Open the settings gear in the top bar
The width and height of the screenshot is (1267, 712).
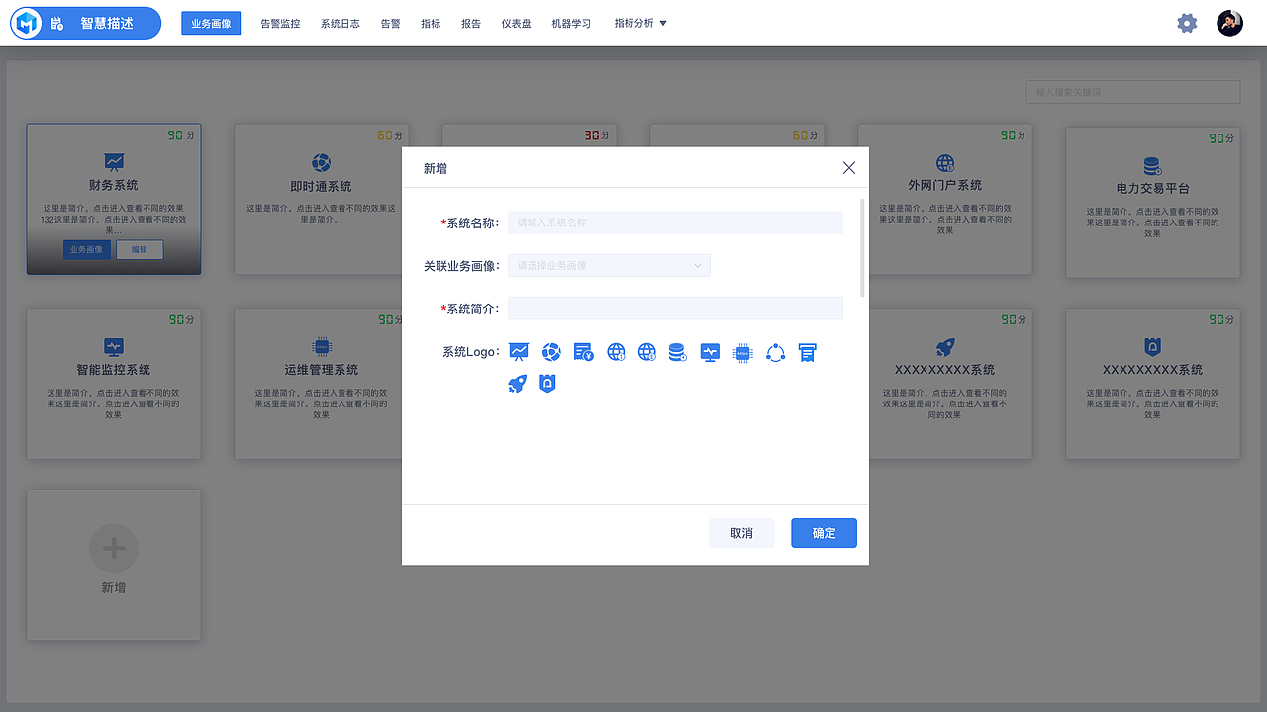point(1187,22)
